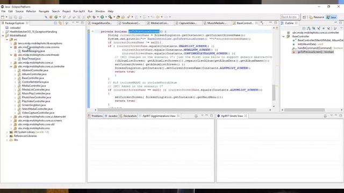Click the Back navigation arrow in the toolbar
Viewport: 344px width, 193px height.
point(157,17)
